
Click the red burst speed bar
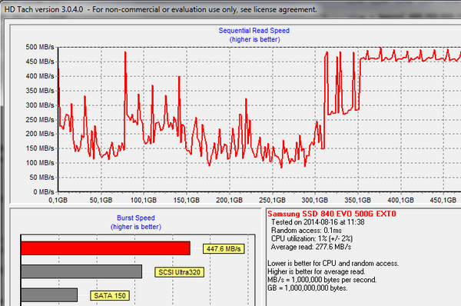(x=105, y=248)
